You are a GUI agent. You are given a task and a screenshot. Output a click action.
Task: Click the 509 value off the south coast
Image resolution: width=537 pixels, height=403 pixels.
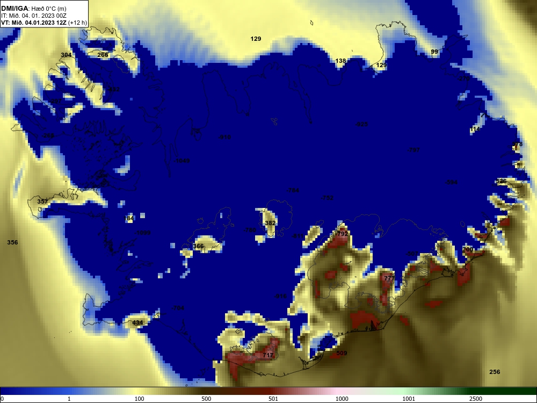pyautogui.click(x=342, y=353)
